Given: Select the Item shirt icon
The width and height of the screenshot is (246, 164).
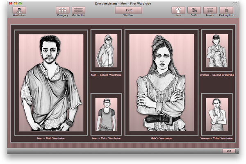Looking at the screenshot, I should 178,10.
